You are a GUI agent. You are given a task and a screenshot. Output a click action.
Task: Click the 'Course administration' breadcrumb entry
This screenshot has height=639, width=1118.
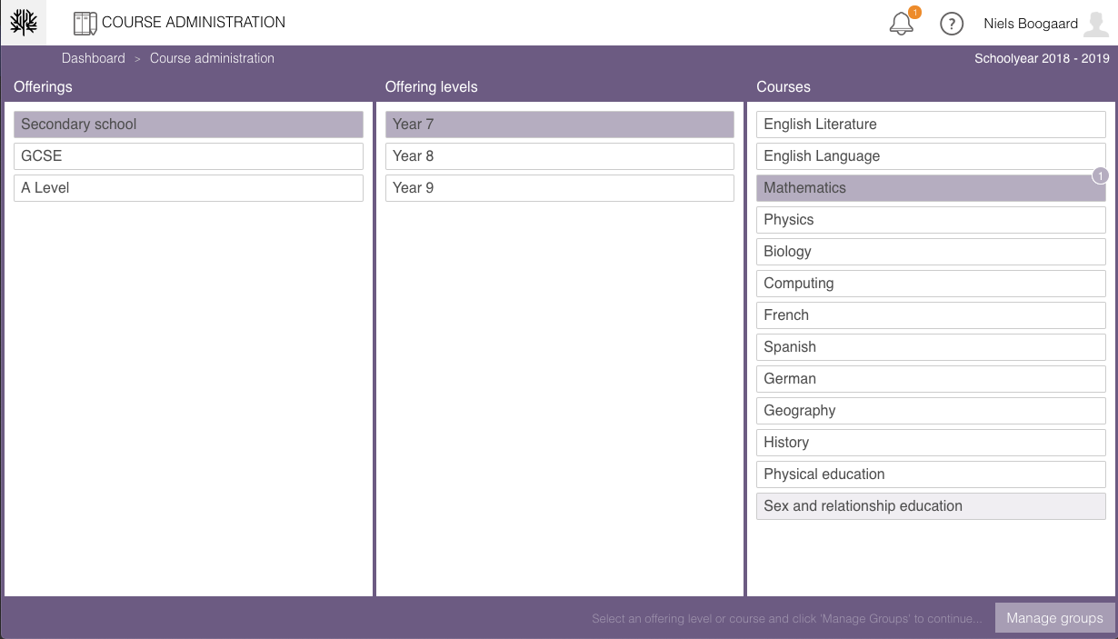pyautogui.click(x=211, y=57)
